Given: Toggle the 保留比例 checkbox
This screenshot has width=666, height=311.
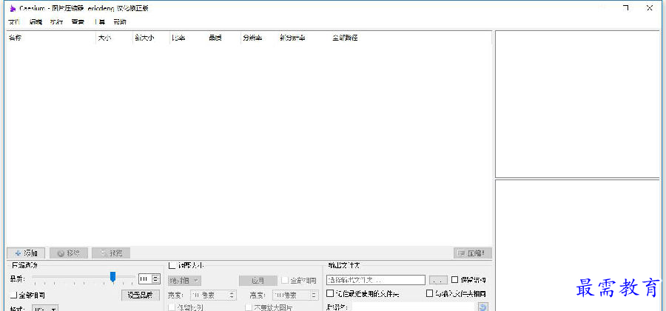Looking at the screenshot, I should pos(186,307).
